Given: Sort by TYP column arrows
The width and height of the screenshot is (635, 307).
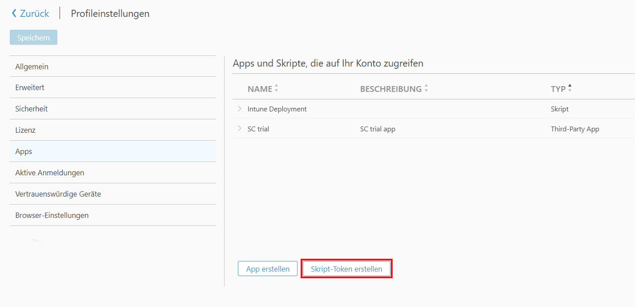Looking at the screenshot, I should coord(570,88).
